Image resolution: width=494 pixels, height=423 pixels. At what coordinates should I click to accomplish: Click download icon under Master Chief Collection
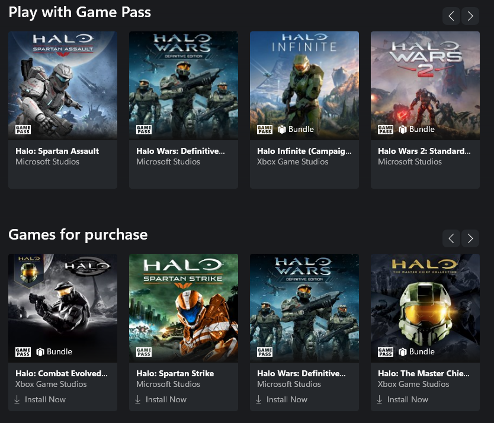(x=379, y=399)
